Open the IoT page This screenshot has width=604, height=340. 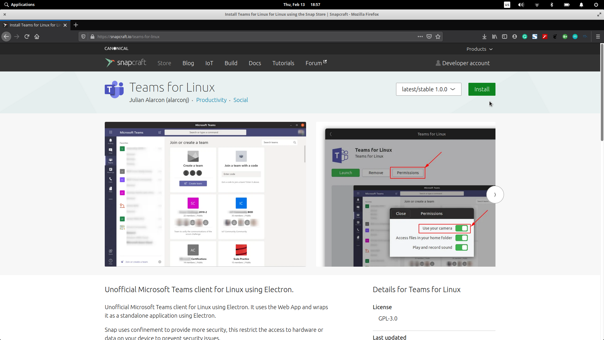(209, 63)
